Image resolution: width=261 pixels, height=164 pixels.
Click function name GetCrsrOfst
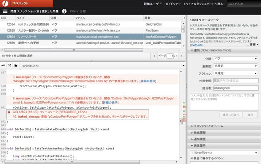[x=154, y=24]
